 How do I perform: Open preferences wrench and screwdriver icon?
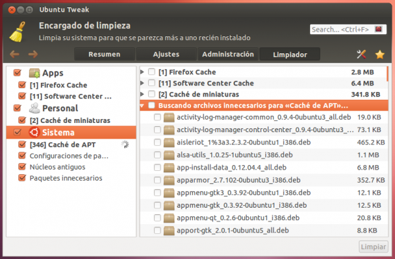click(x=361, y=54)
